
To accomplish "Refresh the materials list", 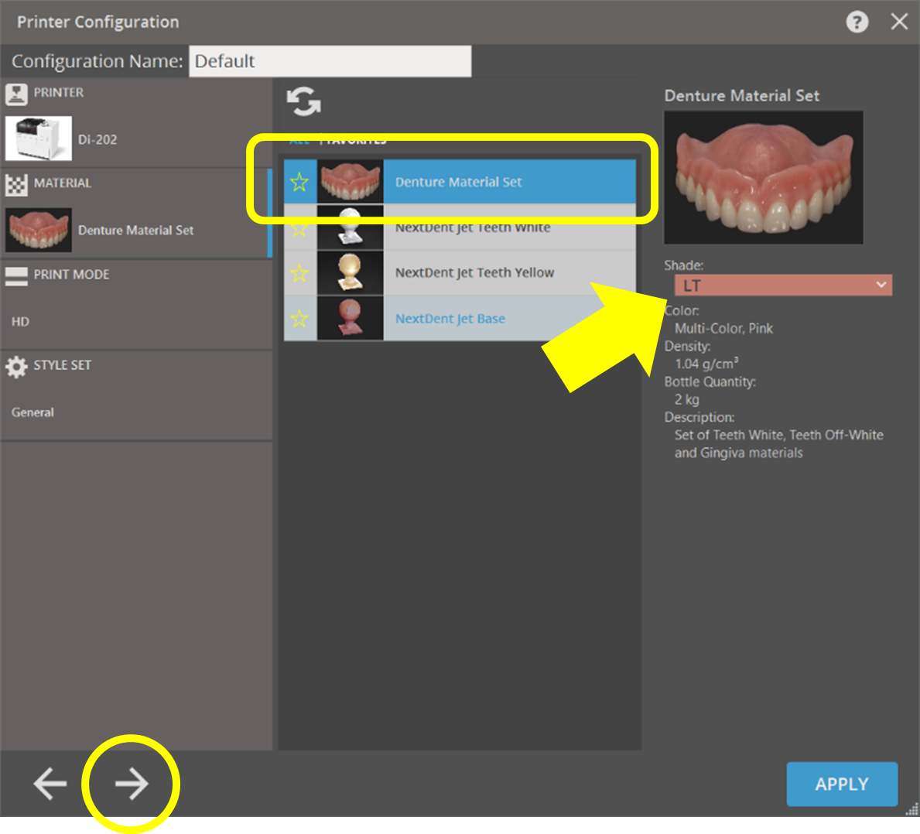I will [303, 101].
